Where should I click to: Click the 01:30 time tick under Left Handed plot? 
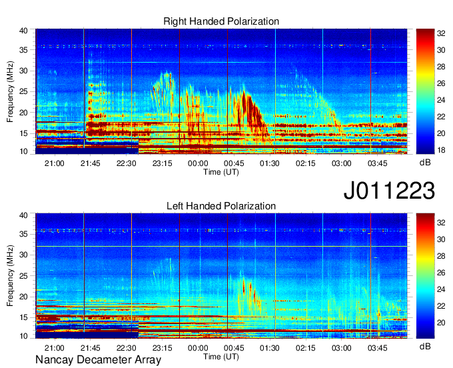point(270,348)
